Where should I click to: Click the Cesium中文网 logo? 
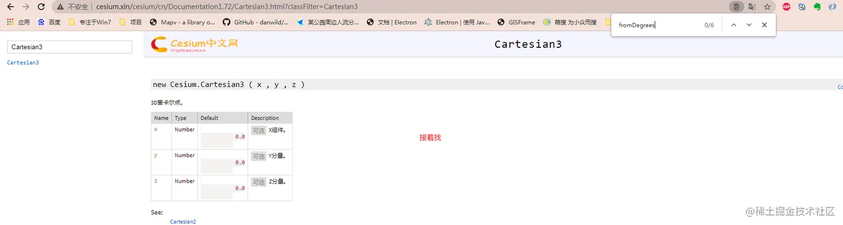195,44
